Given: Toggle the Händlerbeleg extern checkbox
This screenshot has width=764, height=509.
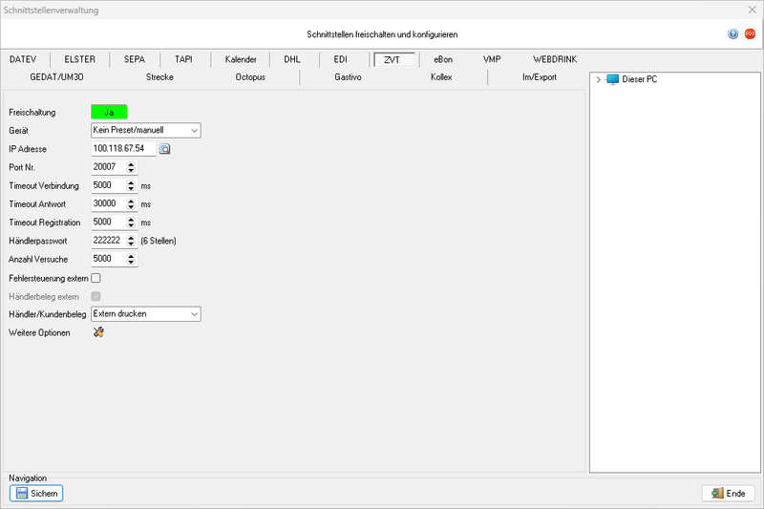Looking at the screenshot, I should [95, 296].
